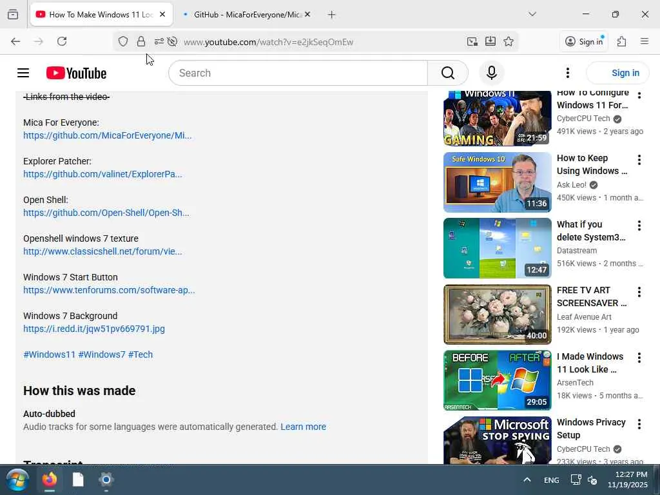This screenshot has width=660, height=495.
Task: Open the Safe Windows 10 thumbnail
Action: click(x=497, y=182)
